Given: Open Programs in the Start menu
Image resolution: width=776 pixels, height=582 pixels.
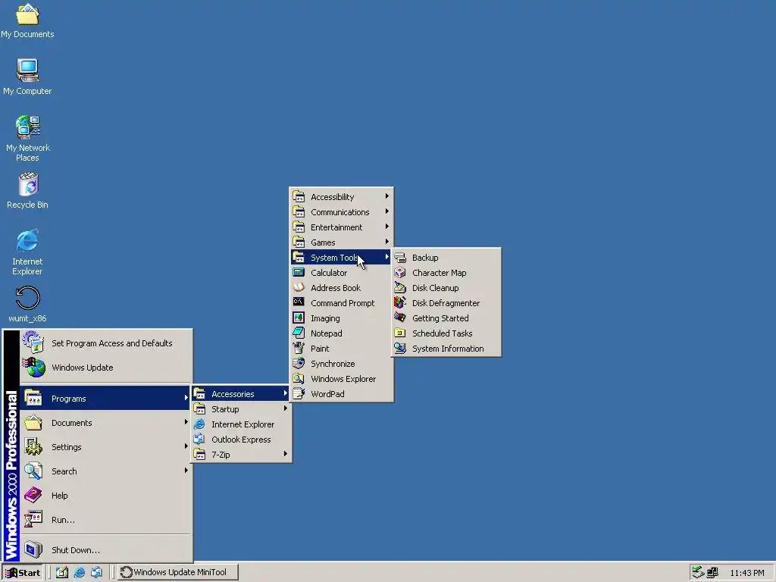Looking at the screenshot, I should [105, 399].
